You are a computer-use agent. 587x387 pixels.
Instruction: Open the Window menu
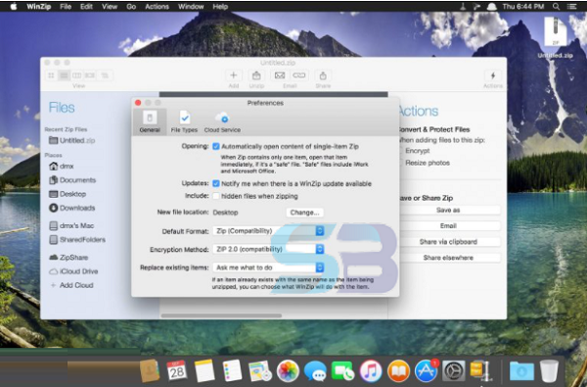pyautogui.click(x=191, y=7)
